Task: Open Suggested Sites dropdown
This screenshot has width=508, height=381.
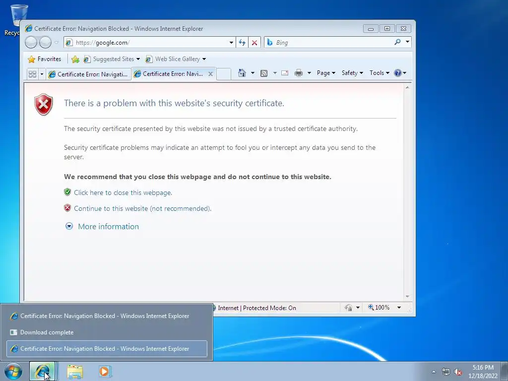Action: pos(112,59)
